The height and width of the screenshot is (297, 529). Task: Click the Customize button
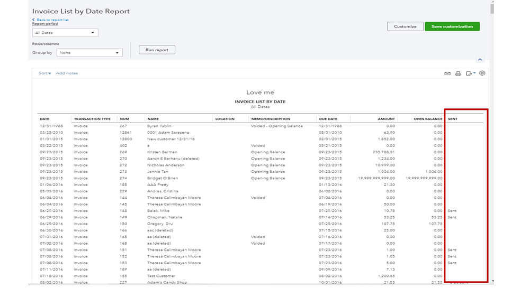(x=405, y=26)
